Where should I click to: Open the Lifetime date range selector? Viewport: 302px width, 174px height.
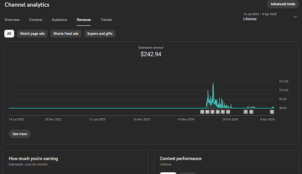pos(270,17)
